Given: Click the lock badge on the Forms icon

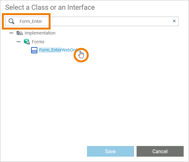Looking at the screenshot, I should tap(29, 43).
